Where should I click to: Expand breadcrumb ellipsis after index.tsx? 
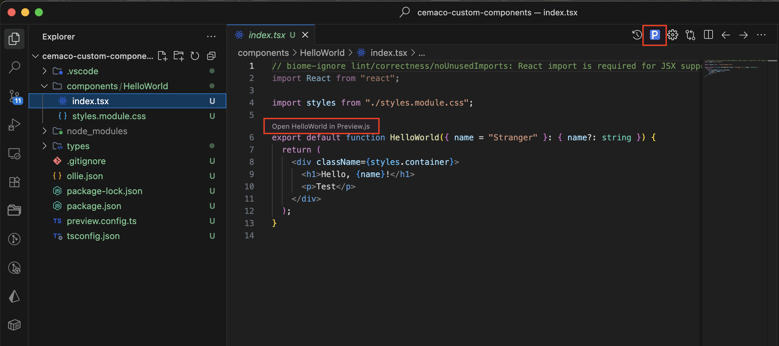[x=422, y=53]
